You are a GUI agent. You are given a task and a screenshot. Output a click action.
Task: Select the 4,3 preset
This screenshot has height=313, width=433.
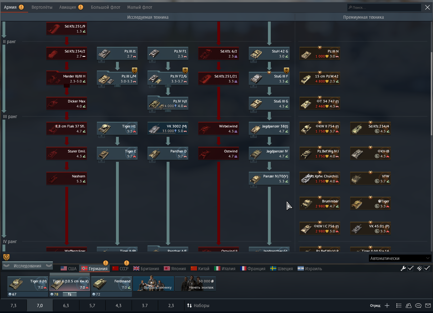pos(118,306)
